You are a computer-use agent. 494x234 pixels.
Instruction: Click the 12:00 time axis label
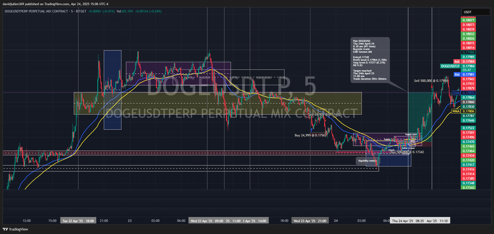pos(26,221)
